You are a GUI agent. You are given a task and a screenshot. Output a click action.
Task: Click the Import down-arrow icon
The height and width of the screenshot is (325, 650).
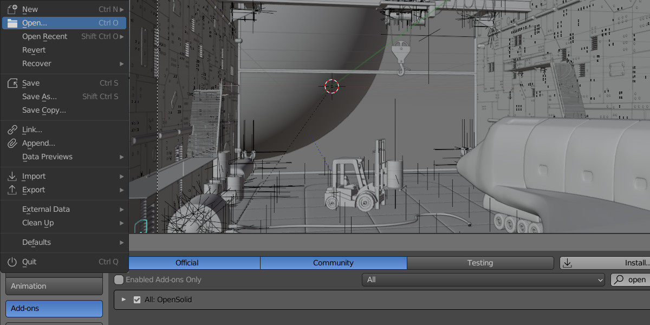pyautogui.click(x=12, y=176)
